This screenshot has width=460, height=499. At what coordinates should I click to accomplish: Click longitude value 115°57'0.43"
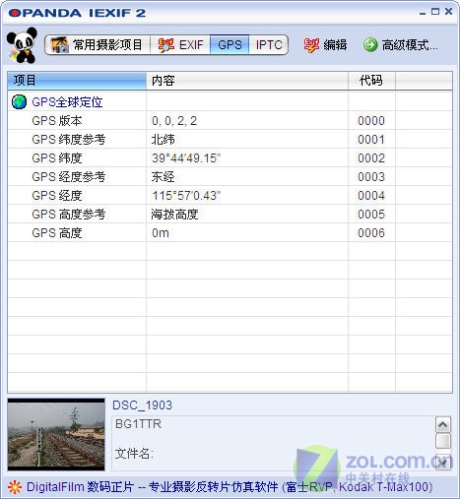(186, 196)
